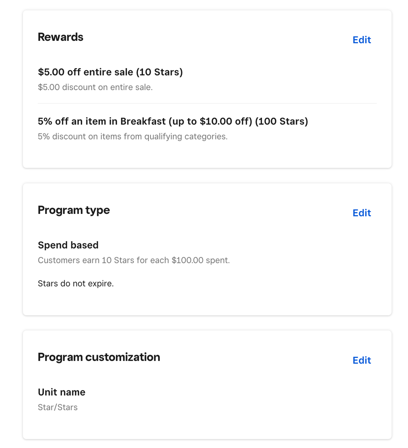Click the 'Star/Stars' unit name value
The image size is (408, 448).
click(58, 407)
